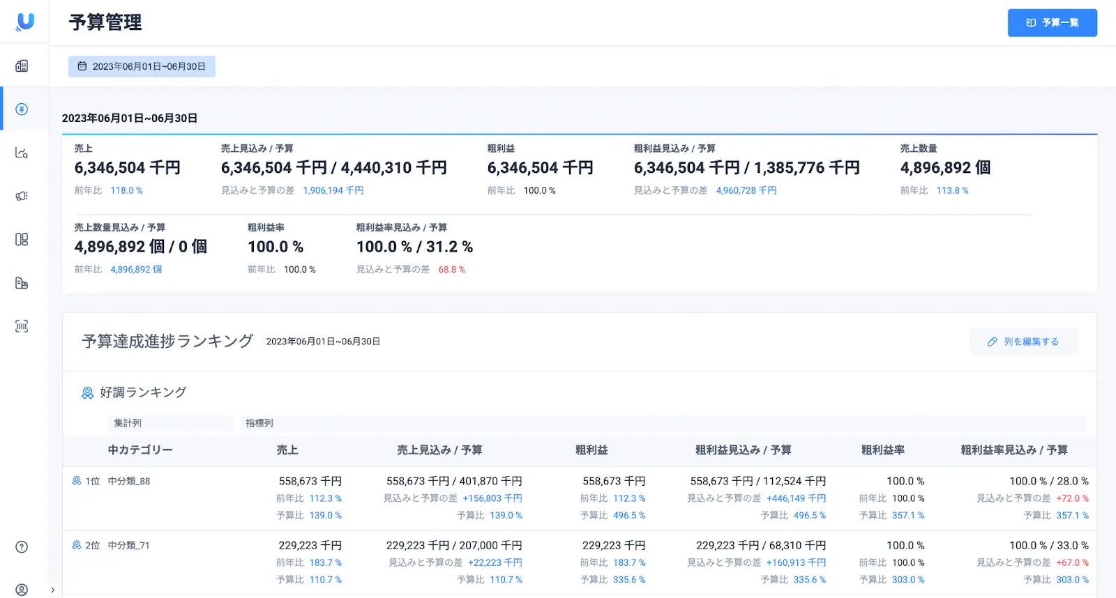This screenshot has width=1116, height=598.
Task: Click the 粗利益率 column header in ranking table
Action: [x=883, y=450]
